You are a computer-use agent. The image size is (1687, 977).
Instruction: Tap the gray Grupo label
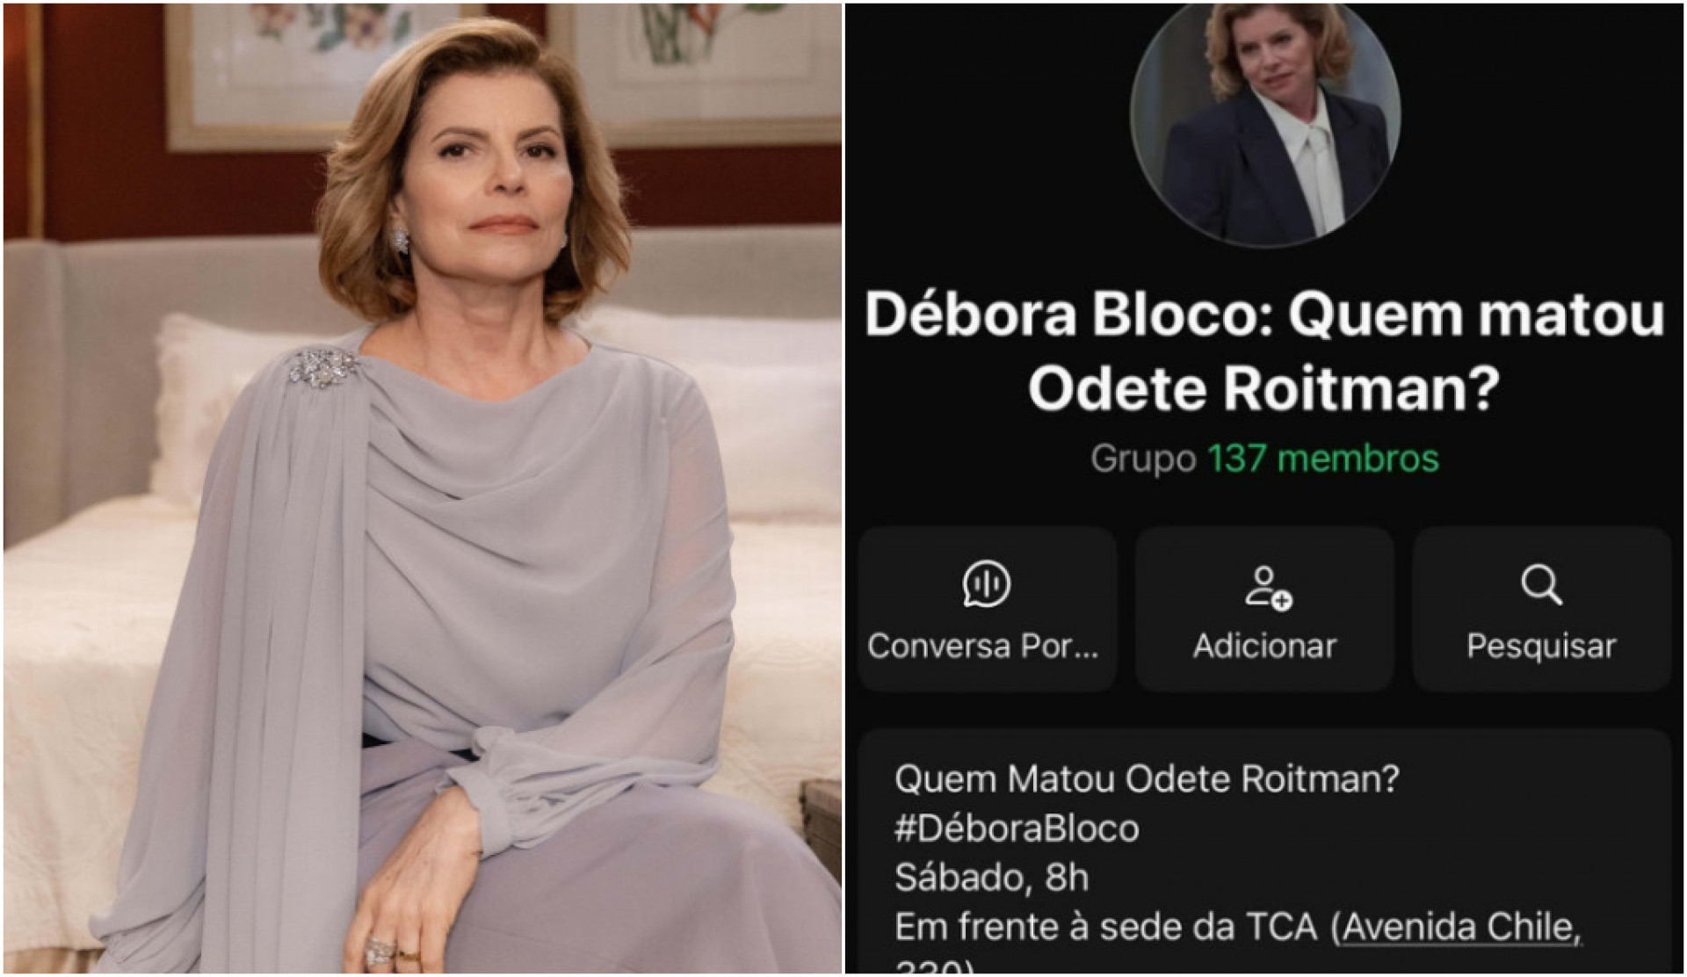pyautogui.click(x=1143, y=459)
